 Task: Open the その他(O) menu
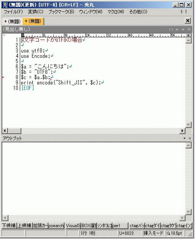pyautogui.click(x=138, y=12)
